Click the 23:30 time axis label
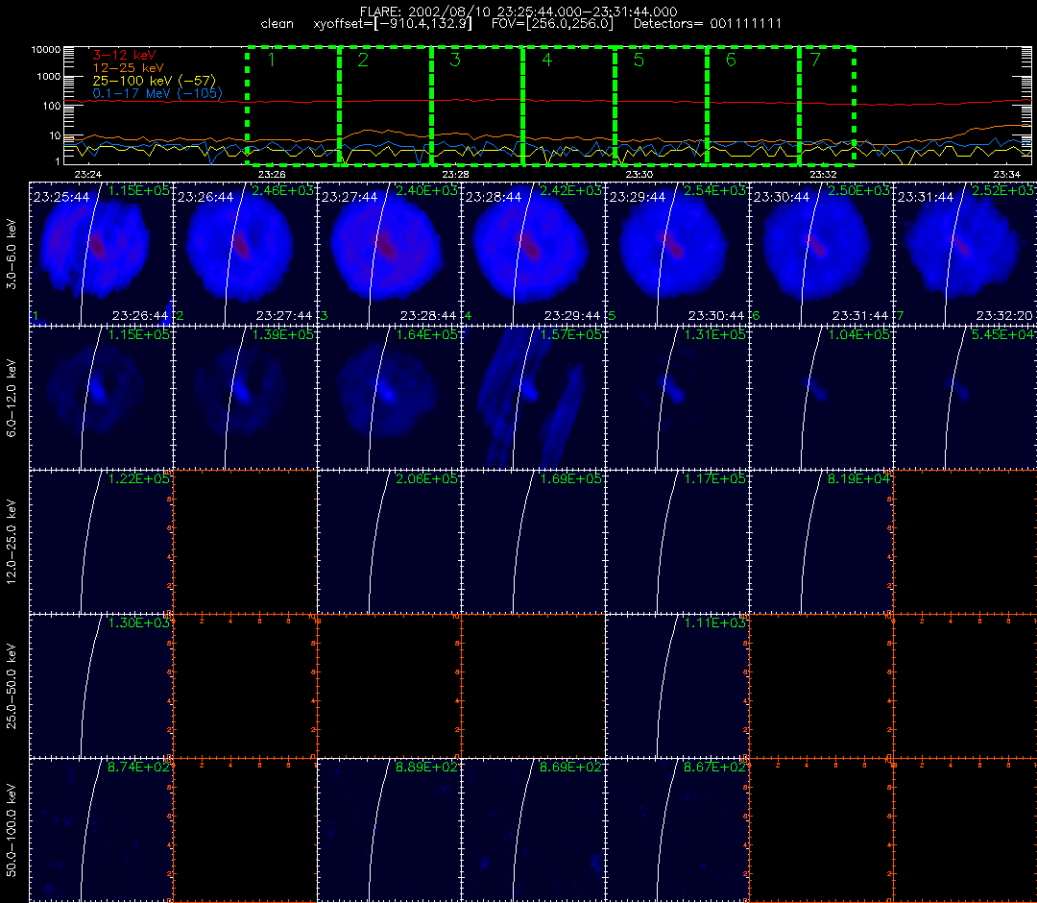This screenshot has height=903, width=1037. pos(639,175)
